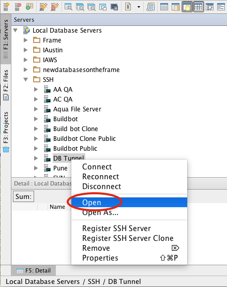Image resolution: width=227 pixels, height=287 pixels.
Task: Expand the newdatabasesontheframe folder
Action: (x=26, y=70)
